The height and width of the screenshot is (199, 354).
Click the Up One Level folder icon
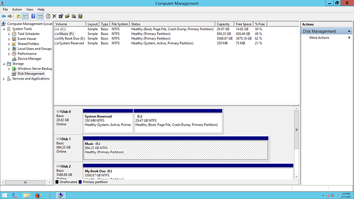pyautogui.click(x=18, y=16)
